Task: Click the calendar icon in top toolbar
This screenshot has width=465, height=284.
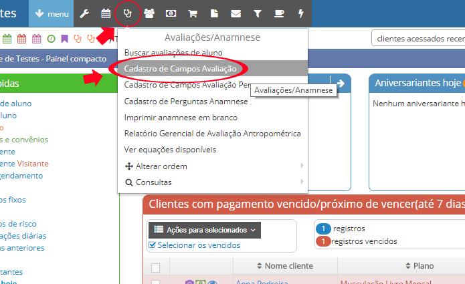Action: pyautogui.click(x=106, y=13)
